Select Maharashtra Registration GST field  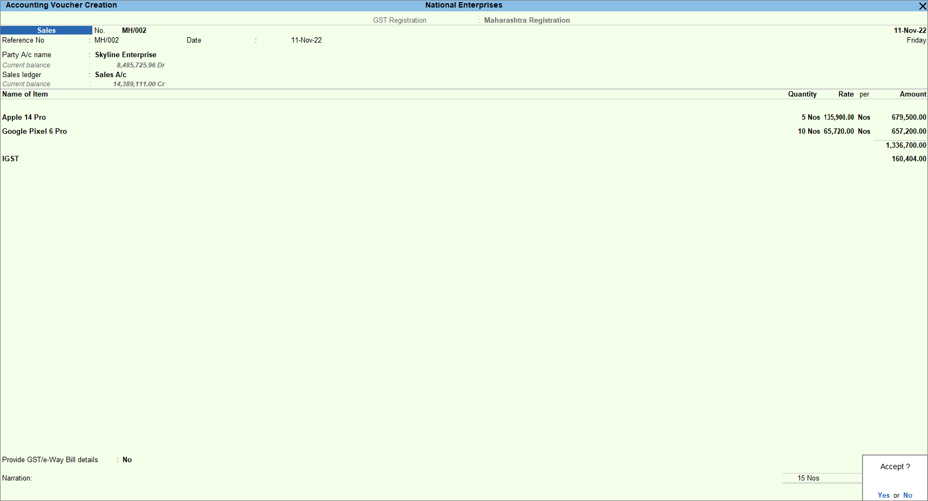pyautogui.click(x=527, y=20)
